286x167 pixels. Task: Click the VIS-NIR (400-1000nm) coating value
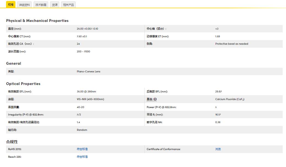point(90,99)
